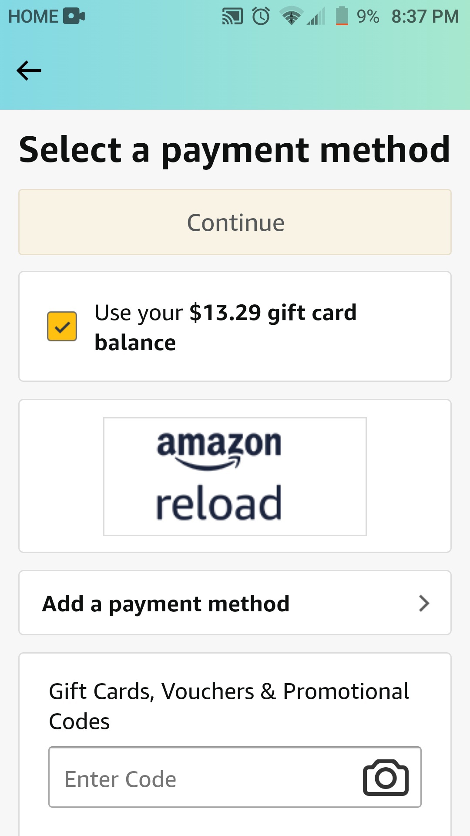Viewport: 470px width, 836px height.
Task: Open Add a payment method
Action: coord(165,603)
